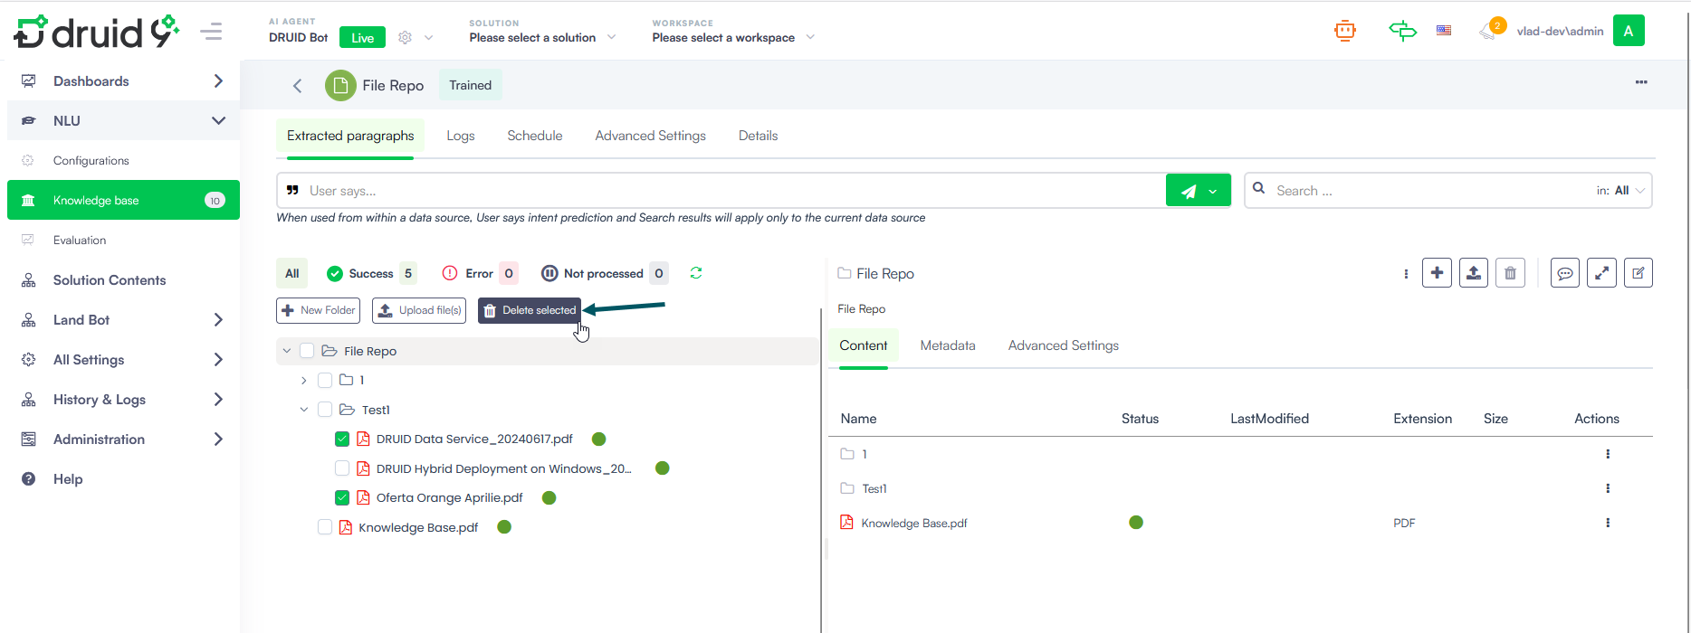Uncheck DRUID Data Service_20240617.pdf checkbox
The image size is (1691, 633).
point(342,439)
